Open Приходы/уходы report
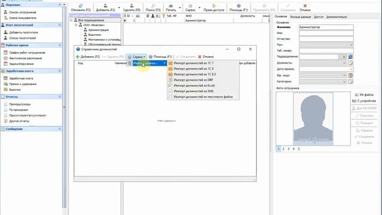Image resolution: width=382 pixels, height=215 pixels. coord(20,105)
